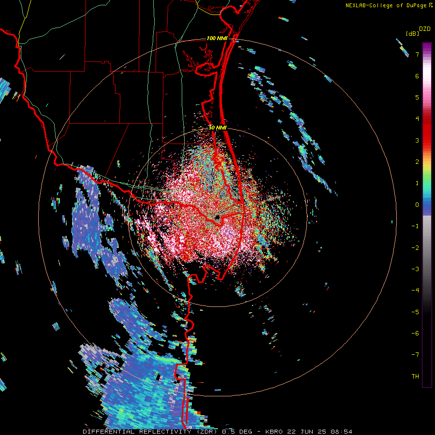
Task: Click the 0 value on the color scale
Action: point(417,205)
